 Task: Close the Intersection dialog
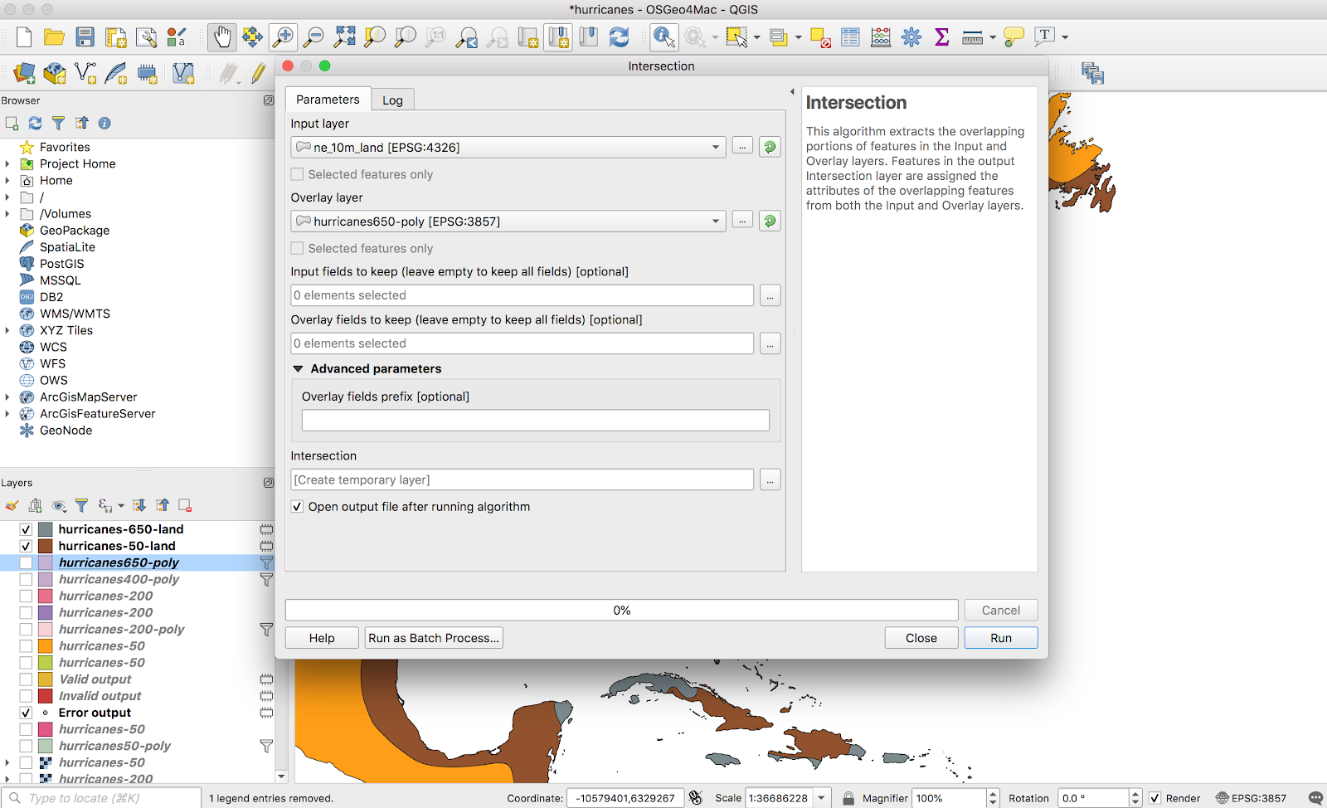[921, 638]
